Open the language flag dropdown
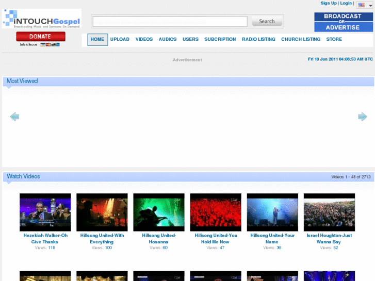 (365, 5)
